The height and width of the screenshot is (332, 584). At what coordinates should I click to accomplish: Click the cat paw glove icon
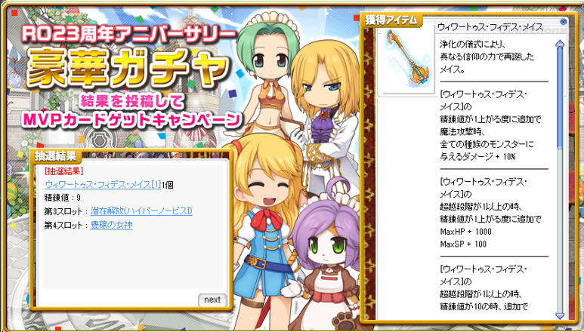pyautogui.click(x=343, y=322)
